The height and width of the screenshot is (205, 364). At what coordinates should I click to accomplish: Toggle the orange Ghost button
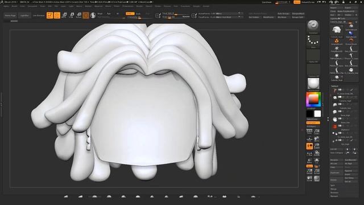309,166
